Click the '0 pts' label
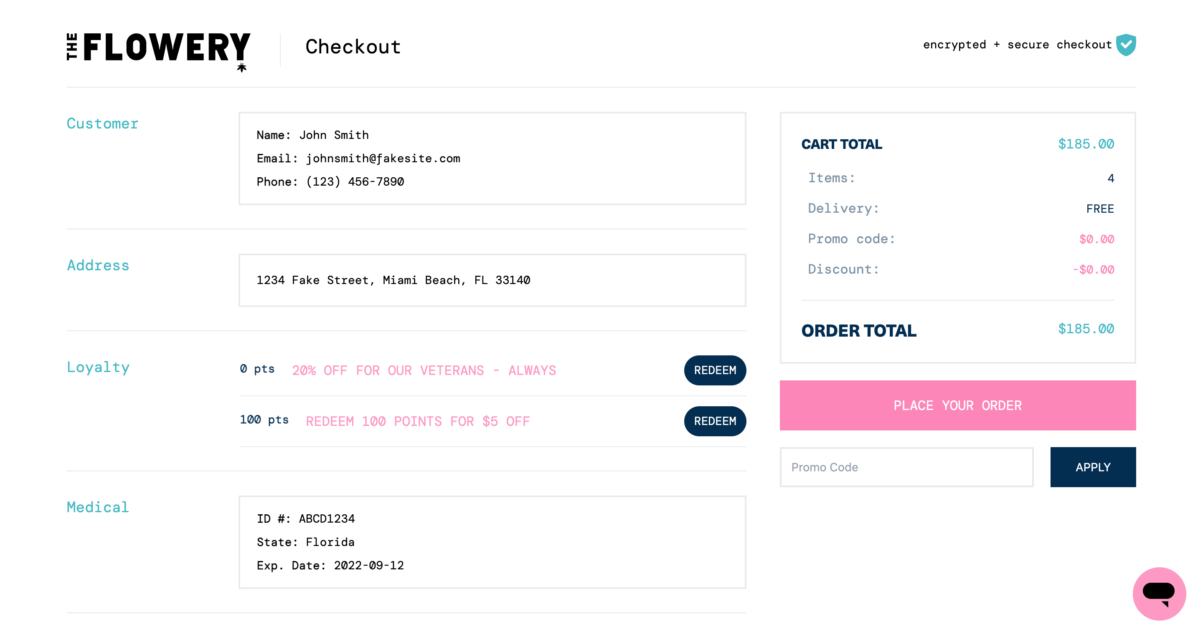The height and width of the screenshot is (634, 1203). coord(257,369)
